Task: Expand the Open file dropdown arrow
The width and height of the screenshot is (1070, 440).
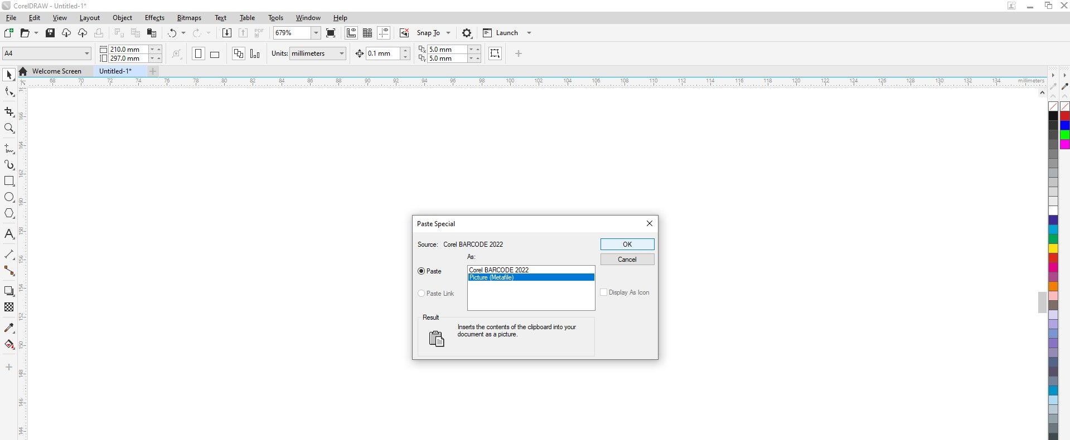Action: click(36, 33)
